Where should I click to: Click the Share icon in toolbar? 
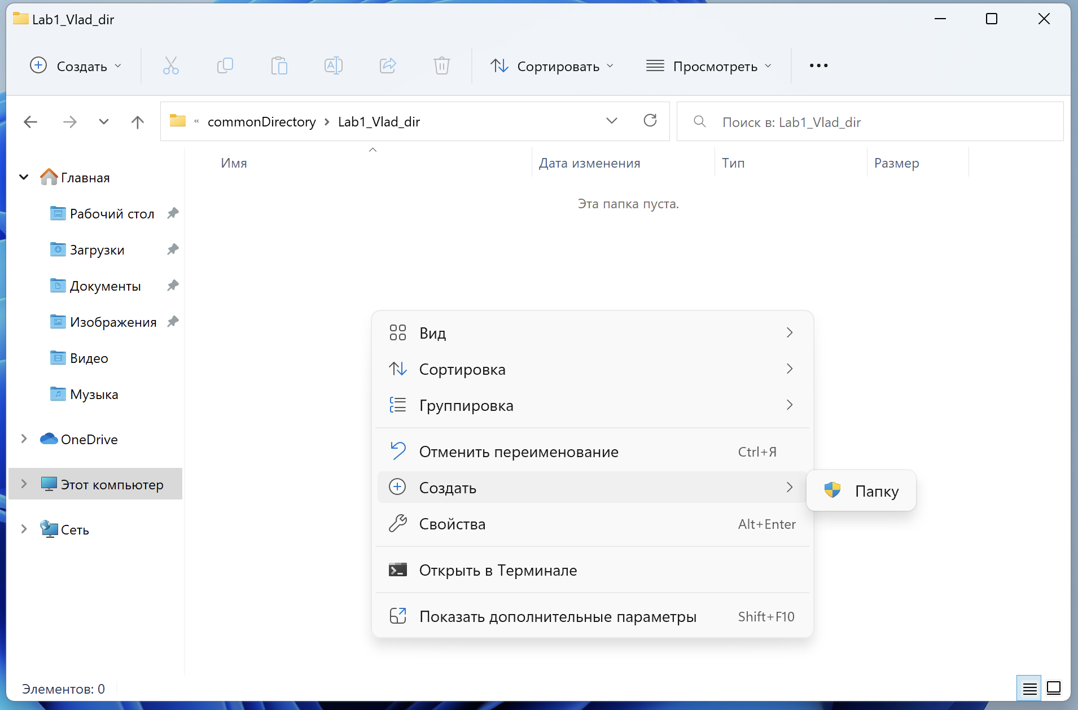coord(388,66)
